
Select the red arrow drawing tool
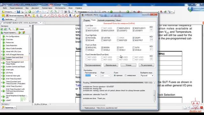click(45, 16)
